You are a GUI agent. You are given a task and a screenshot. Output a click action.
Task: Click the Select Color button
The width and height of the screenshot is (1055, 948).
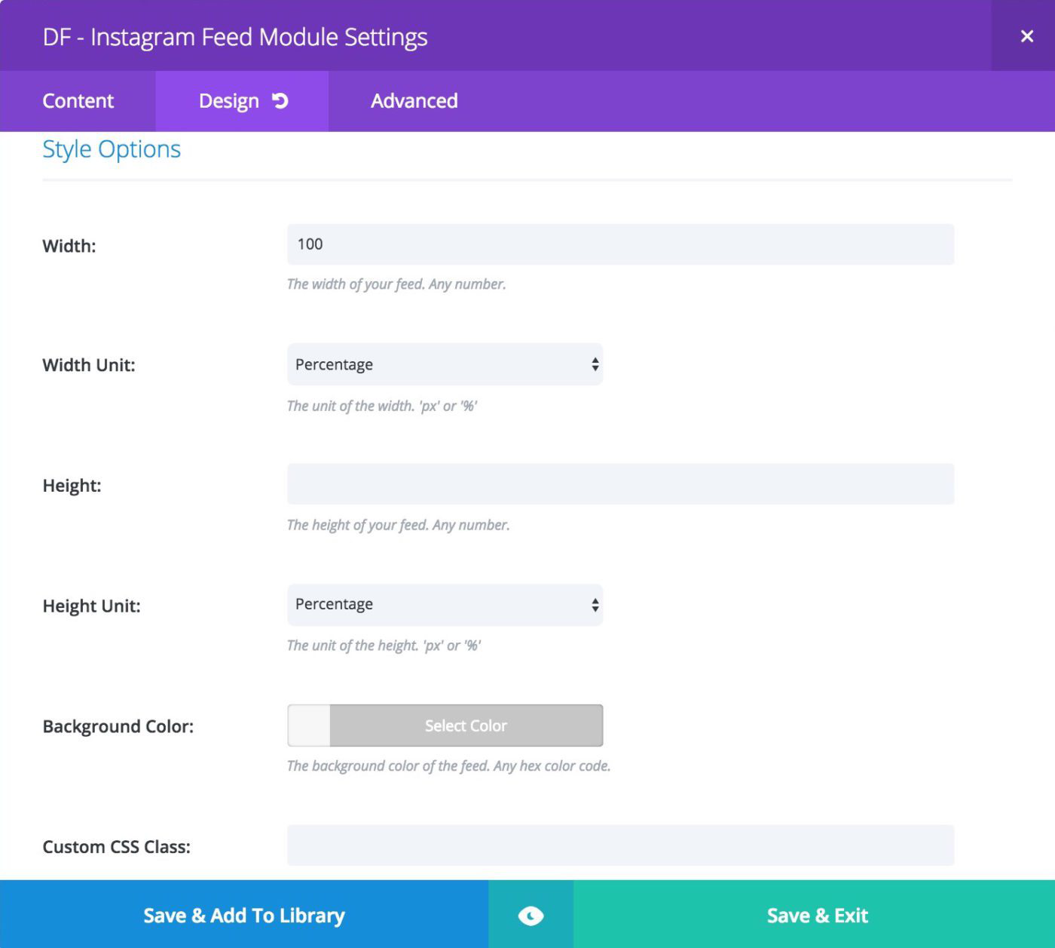[466, 726]
